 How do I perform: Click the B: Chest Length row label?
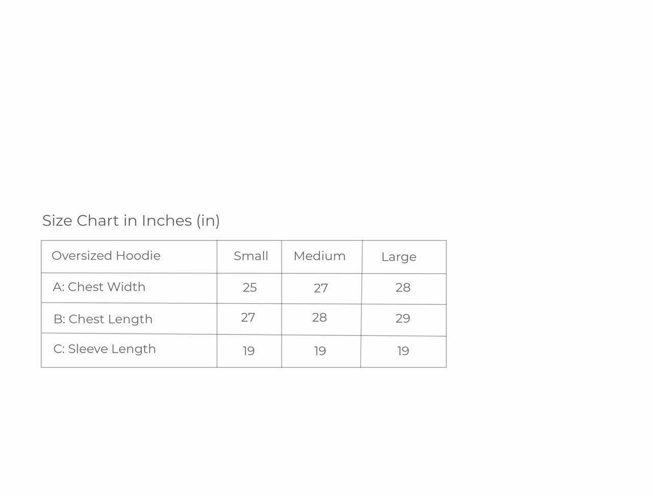[x=103, y=319]
